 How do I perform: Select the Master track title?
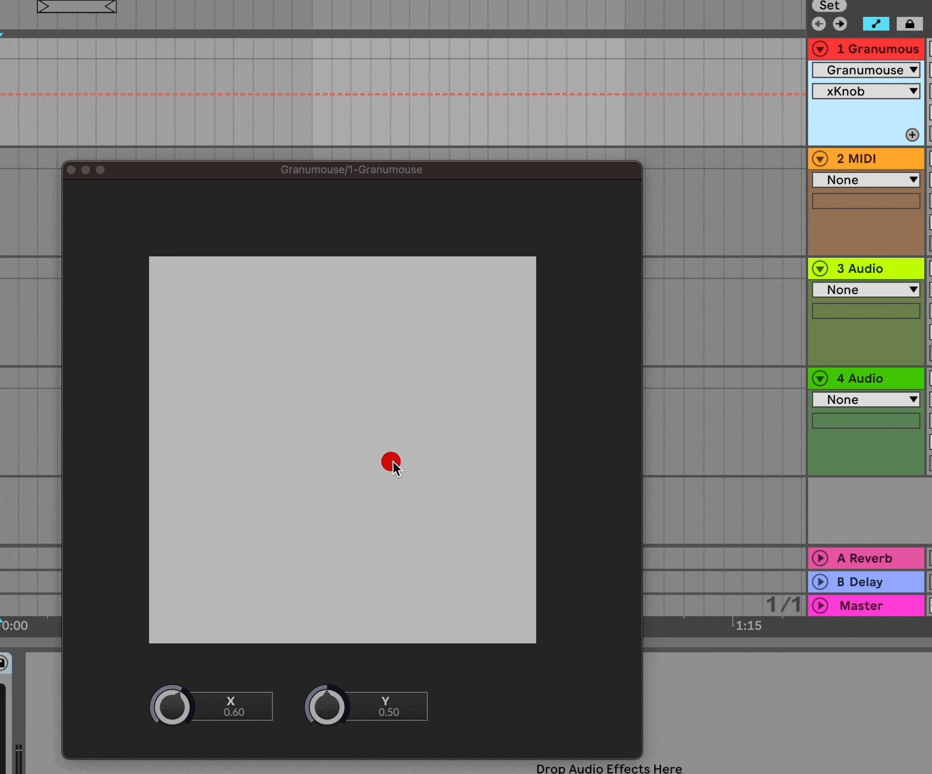pyautogui.click(x=861, y=606)
